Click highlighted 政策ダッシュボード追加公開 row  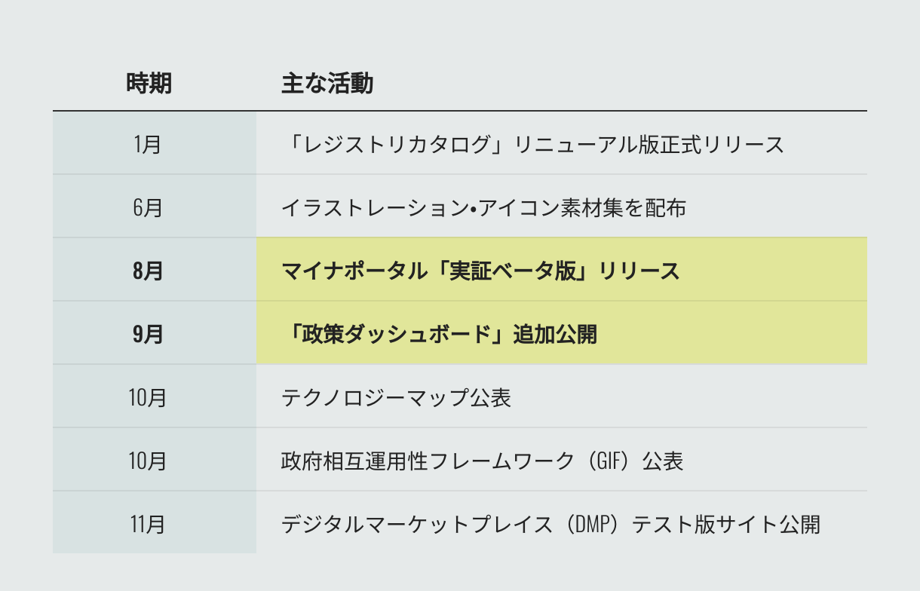coord(562,333)
